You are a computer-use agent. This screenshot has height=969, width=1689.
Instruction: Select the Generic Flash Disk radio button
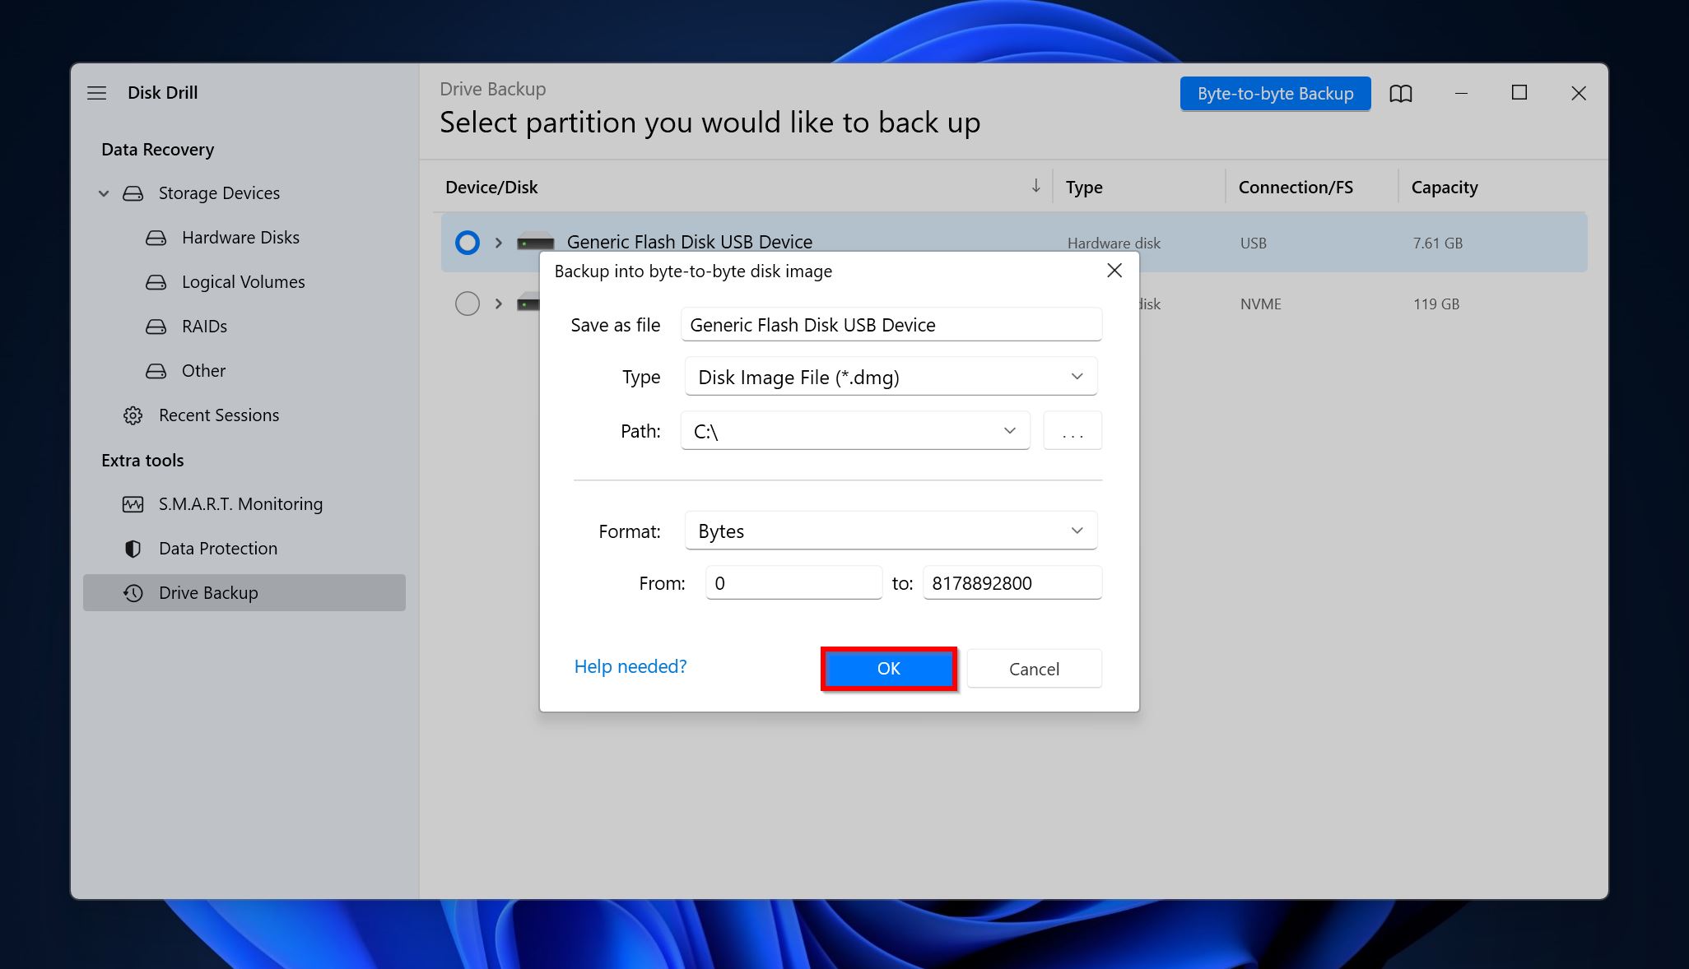(465, 241)
